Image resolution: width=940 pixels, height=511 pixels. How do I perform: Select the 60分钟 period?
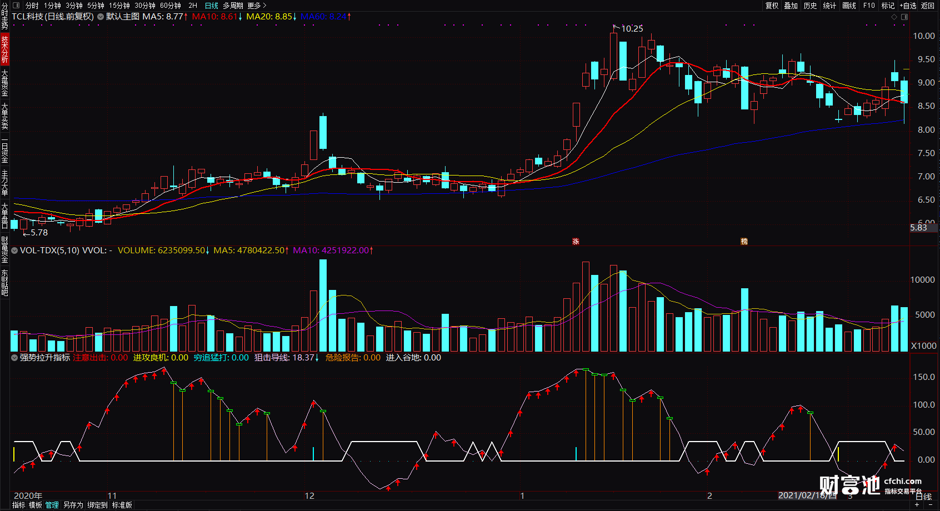(171, 6)
